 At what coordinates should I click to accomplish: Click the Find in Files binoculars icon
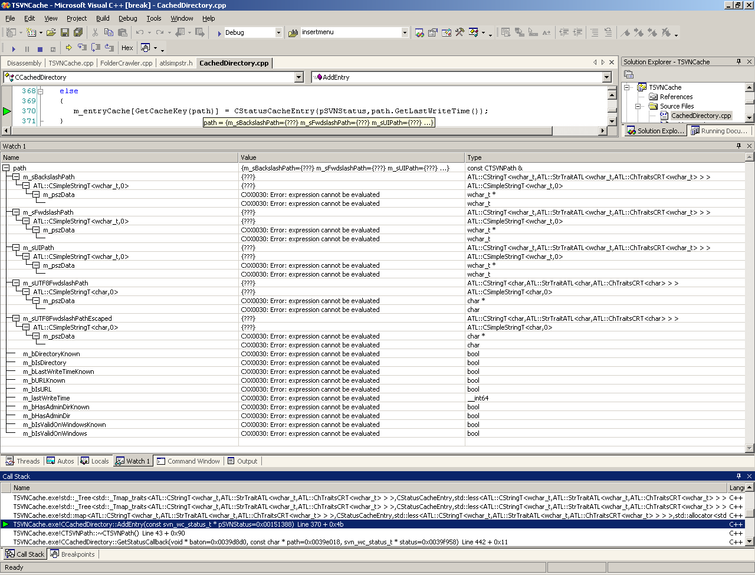(x=293, y=32)
